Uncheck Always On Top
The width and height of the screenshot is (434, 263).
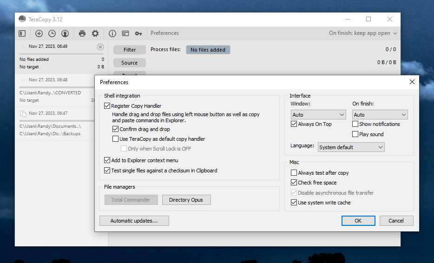[x=294, y=124]
